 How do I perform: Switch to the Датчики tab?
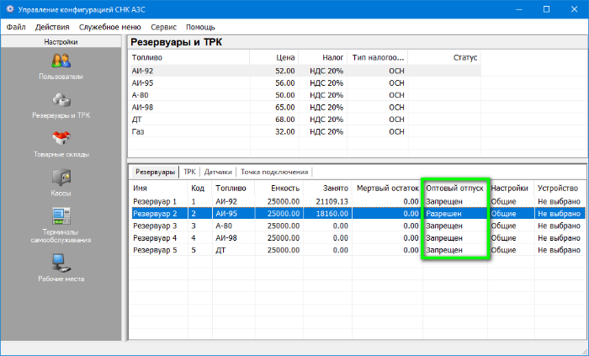(x=218, y=171)
